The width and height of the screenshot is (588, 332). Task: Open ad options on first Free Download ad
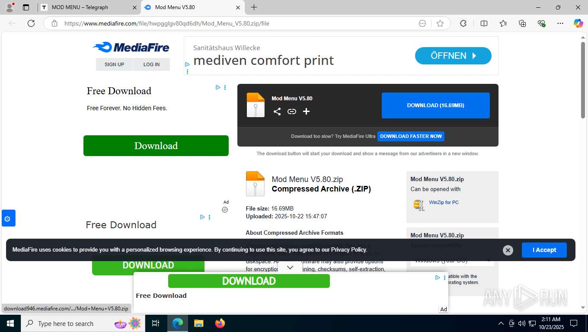[x=225, y=87]
